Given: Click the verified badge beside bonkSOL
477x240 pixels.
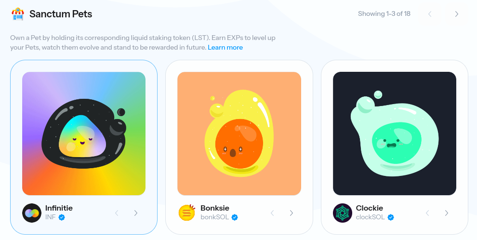Looking at the screenshot, I should click(x=235, y=217).
